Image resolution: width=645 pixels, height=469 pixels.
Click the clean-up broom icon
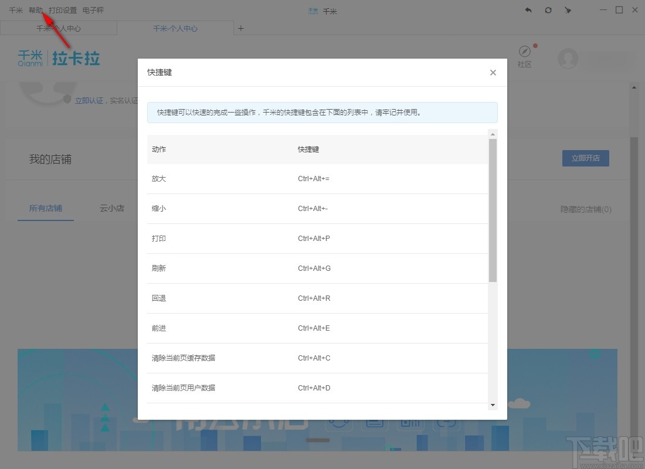click(x=568, y=10)
